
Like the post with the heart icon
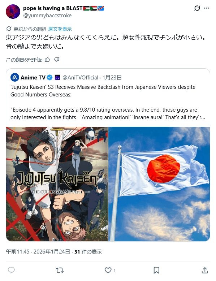(108, 270)
